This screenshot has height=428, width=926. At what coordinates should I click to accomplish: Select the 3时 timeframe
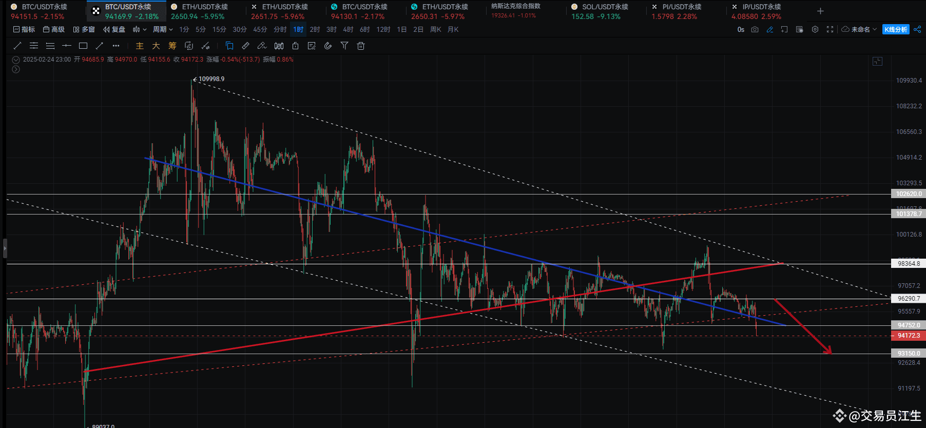pos(332,29)
